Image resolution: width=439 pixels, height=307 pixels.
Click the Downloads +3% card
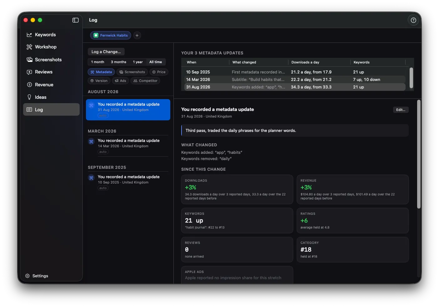click(x=237, y=189)
